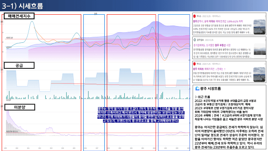268x151 pixels.
Task: Open the more-options dots on first news card
Action: pos(265,16)
